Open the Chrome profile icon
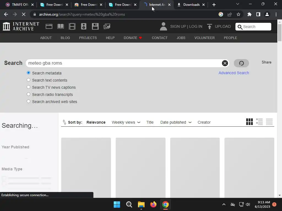282x211 pixels. (x=267, y=14)
